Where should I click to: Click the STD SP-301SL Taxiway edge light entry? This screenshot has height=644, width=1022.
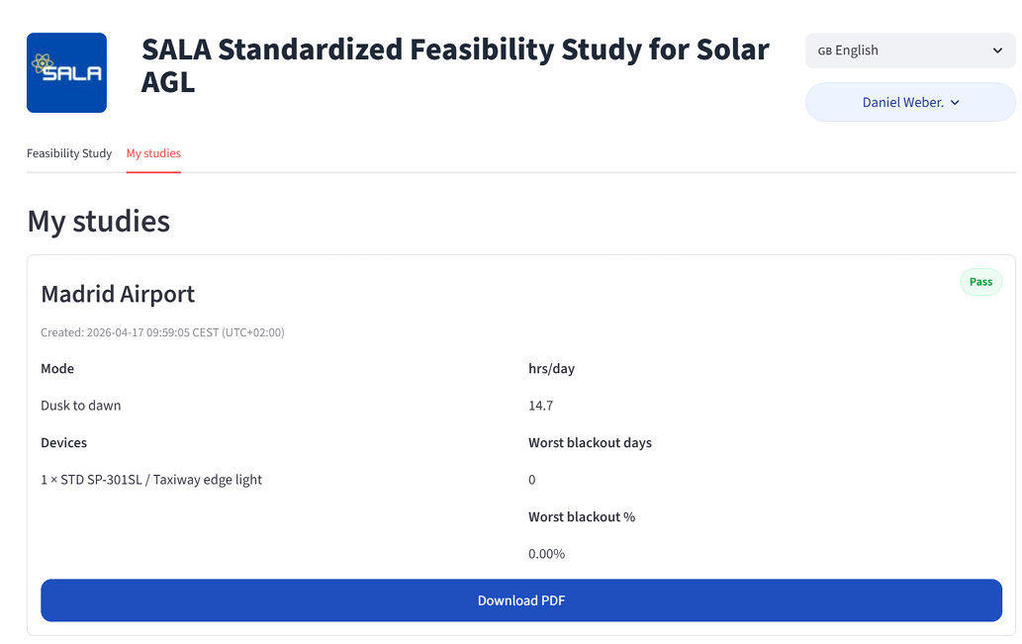pos(151,480)
